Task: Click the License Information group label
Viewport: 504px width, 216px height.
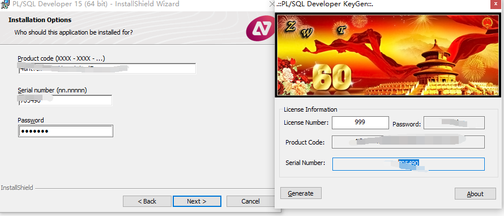Action: (x=310, y=109)
